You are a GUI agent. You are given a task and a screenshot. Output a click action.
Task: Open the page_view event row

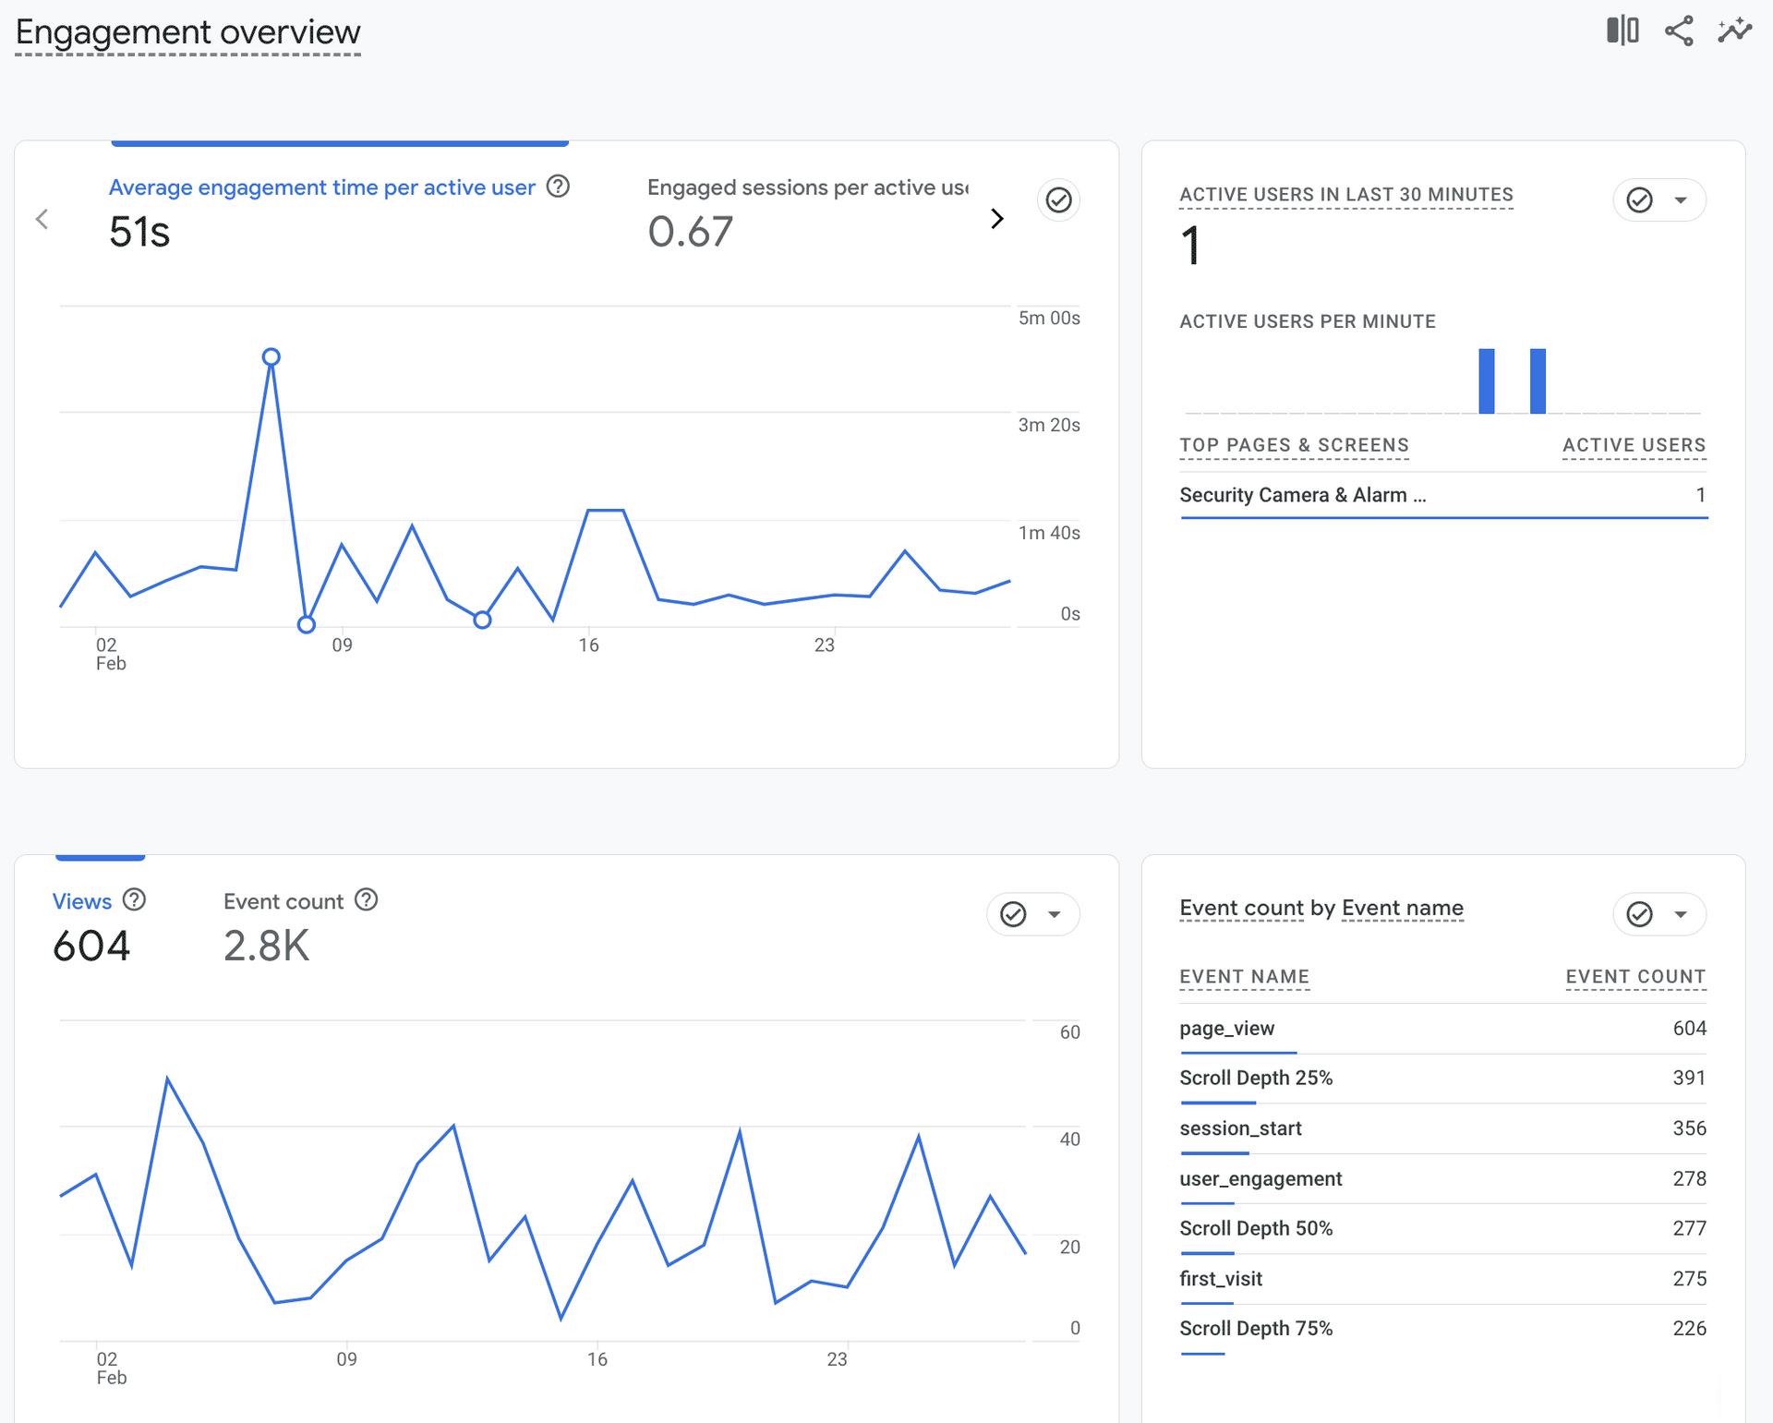tap(1226, 1029)
